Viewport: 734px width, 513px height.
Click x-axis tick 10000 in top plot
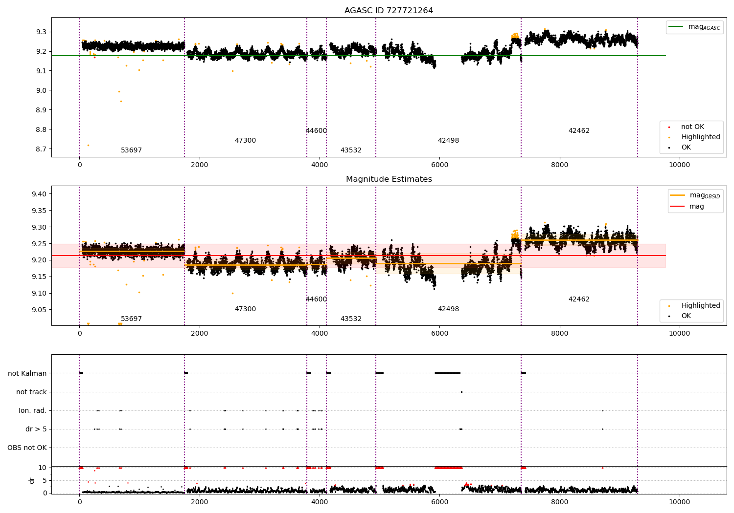point(679,165)
